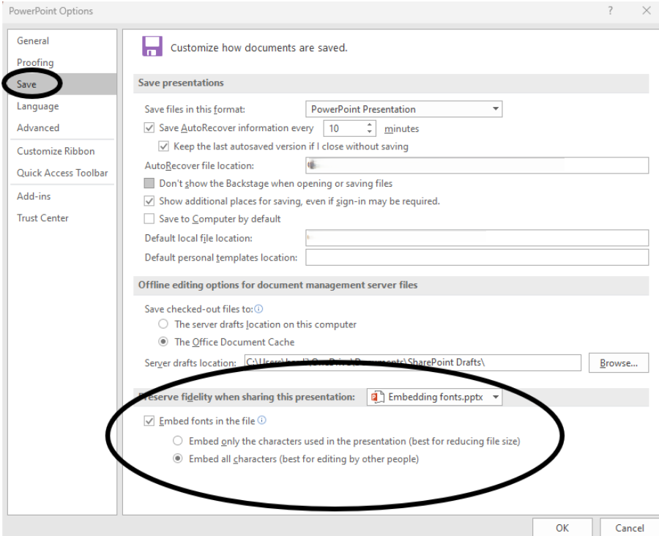Toggle Show additional places for saving checkbox
Screen dimensions: 659x536
[149, 201]
